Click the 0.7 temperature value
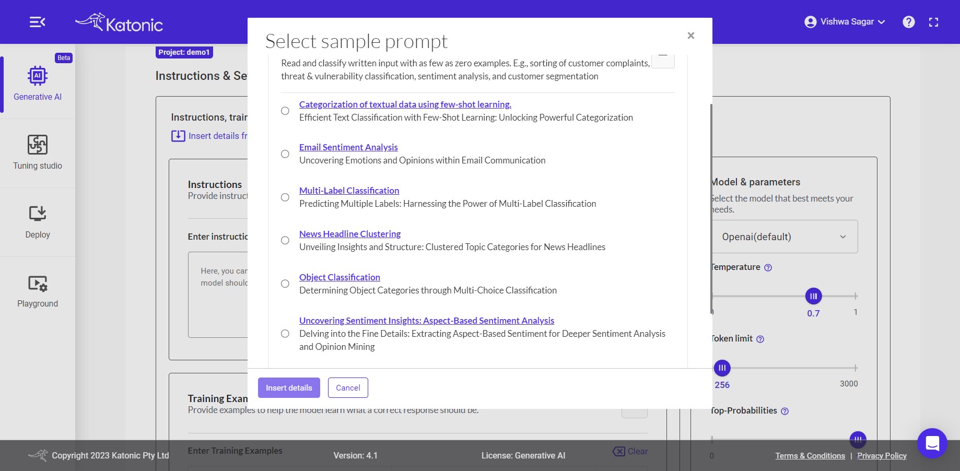The width and height of the screenshot is (960, 471). pos(813,313)
